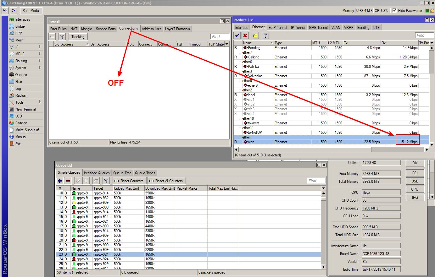The width and height of the screenshot is (435, 277).
Task: Click the IRQ button in Resources window
Action: pos(415,198)
